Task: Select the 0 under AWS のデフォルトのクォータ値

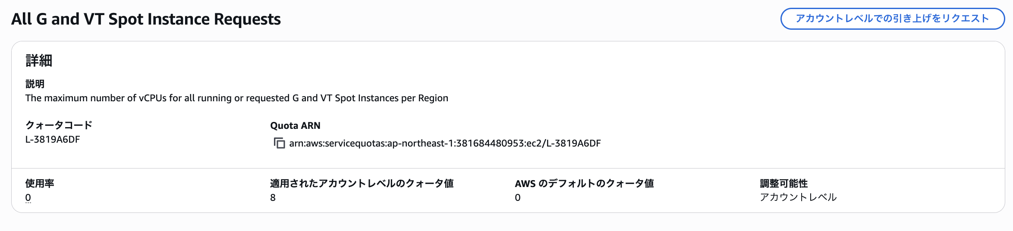Action: pyautogui.click(x=518, y=198)
